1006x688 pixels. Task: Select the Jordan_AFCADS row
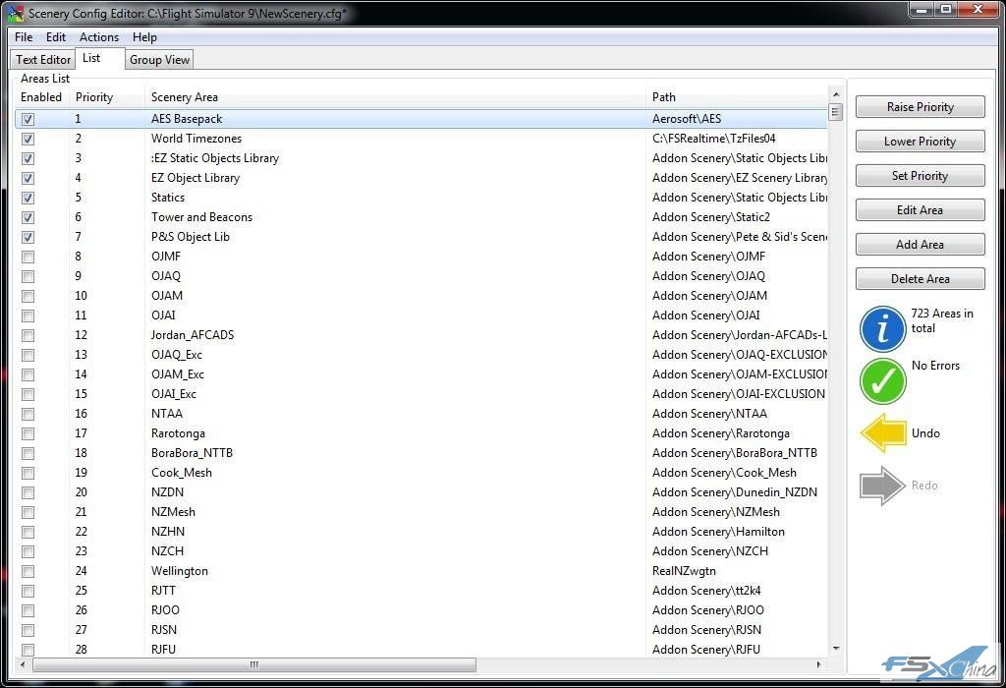(x=420, y=335)
